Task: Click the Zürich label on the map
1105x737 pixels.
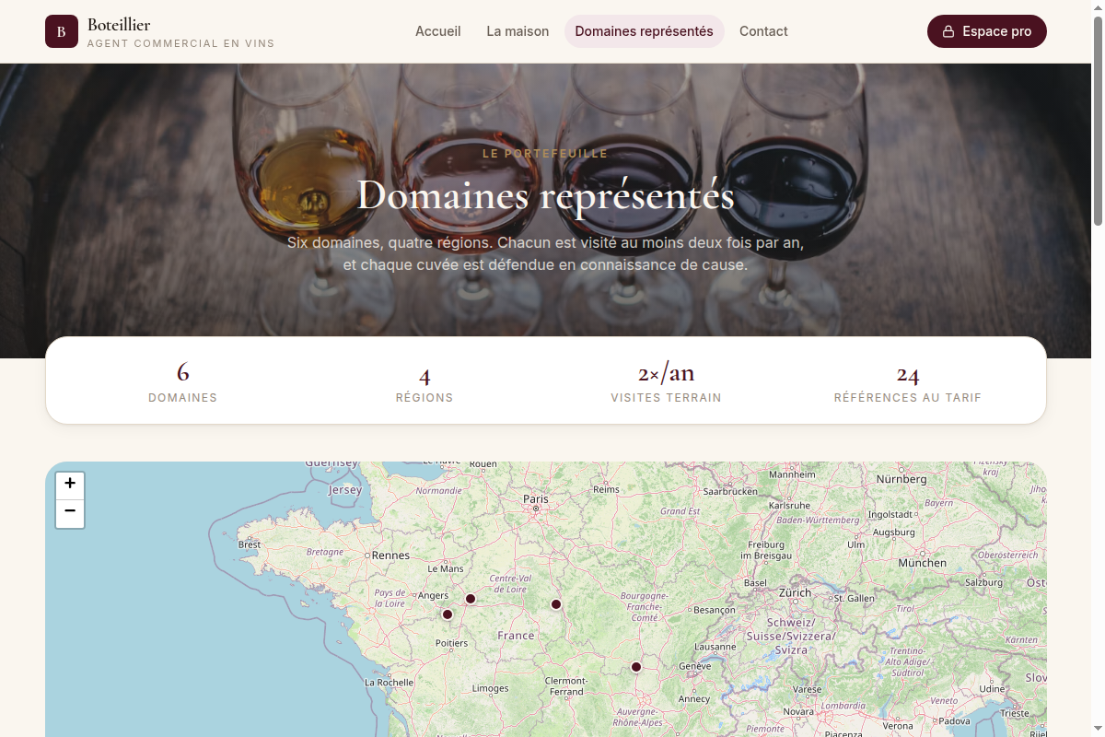Action: 795,592
